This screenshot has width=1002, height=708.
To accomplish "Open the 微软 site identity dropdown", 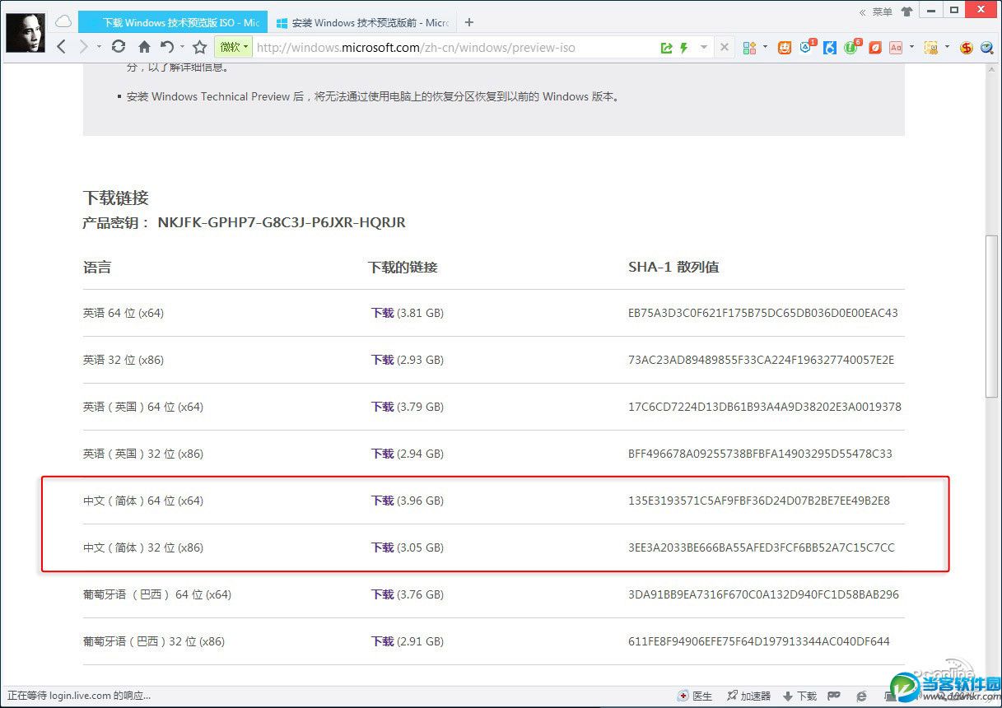I will pos(234,48).
